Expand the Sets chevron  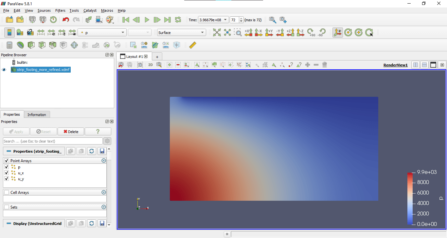pyautogui.click(x=104, y=207)
